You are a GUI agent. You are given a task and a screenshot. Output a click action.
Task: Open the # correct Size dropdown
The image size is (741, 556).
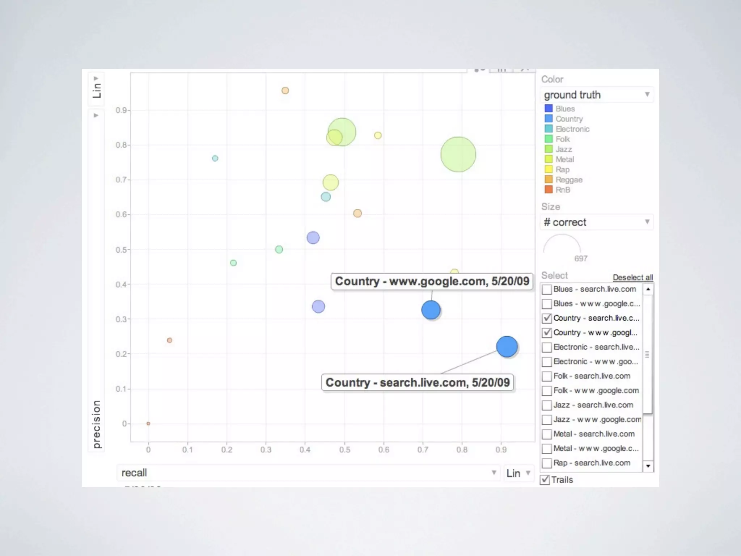point(597,222)
